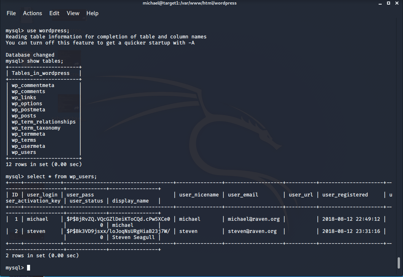Click the 2018-08-12 23:31:16 timestamp
This screenshot has height=277, width=403.
(x=351, y=231)
